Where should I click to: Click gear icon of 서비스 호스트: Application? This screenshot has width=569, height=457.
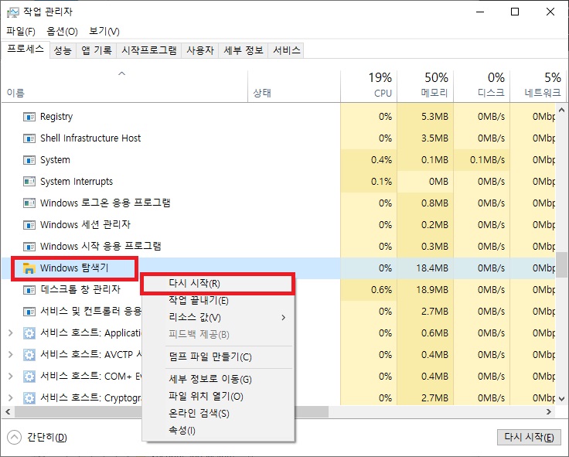(29, 333)
